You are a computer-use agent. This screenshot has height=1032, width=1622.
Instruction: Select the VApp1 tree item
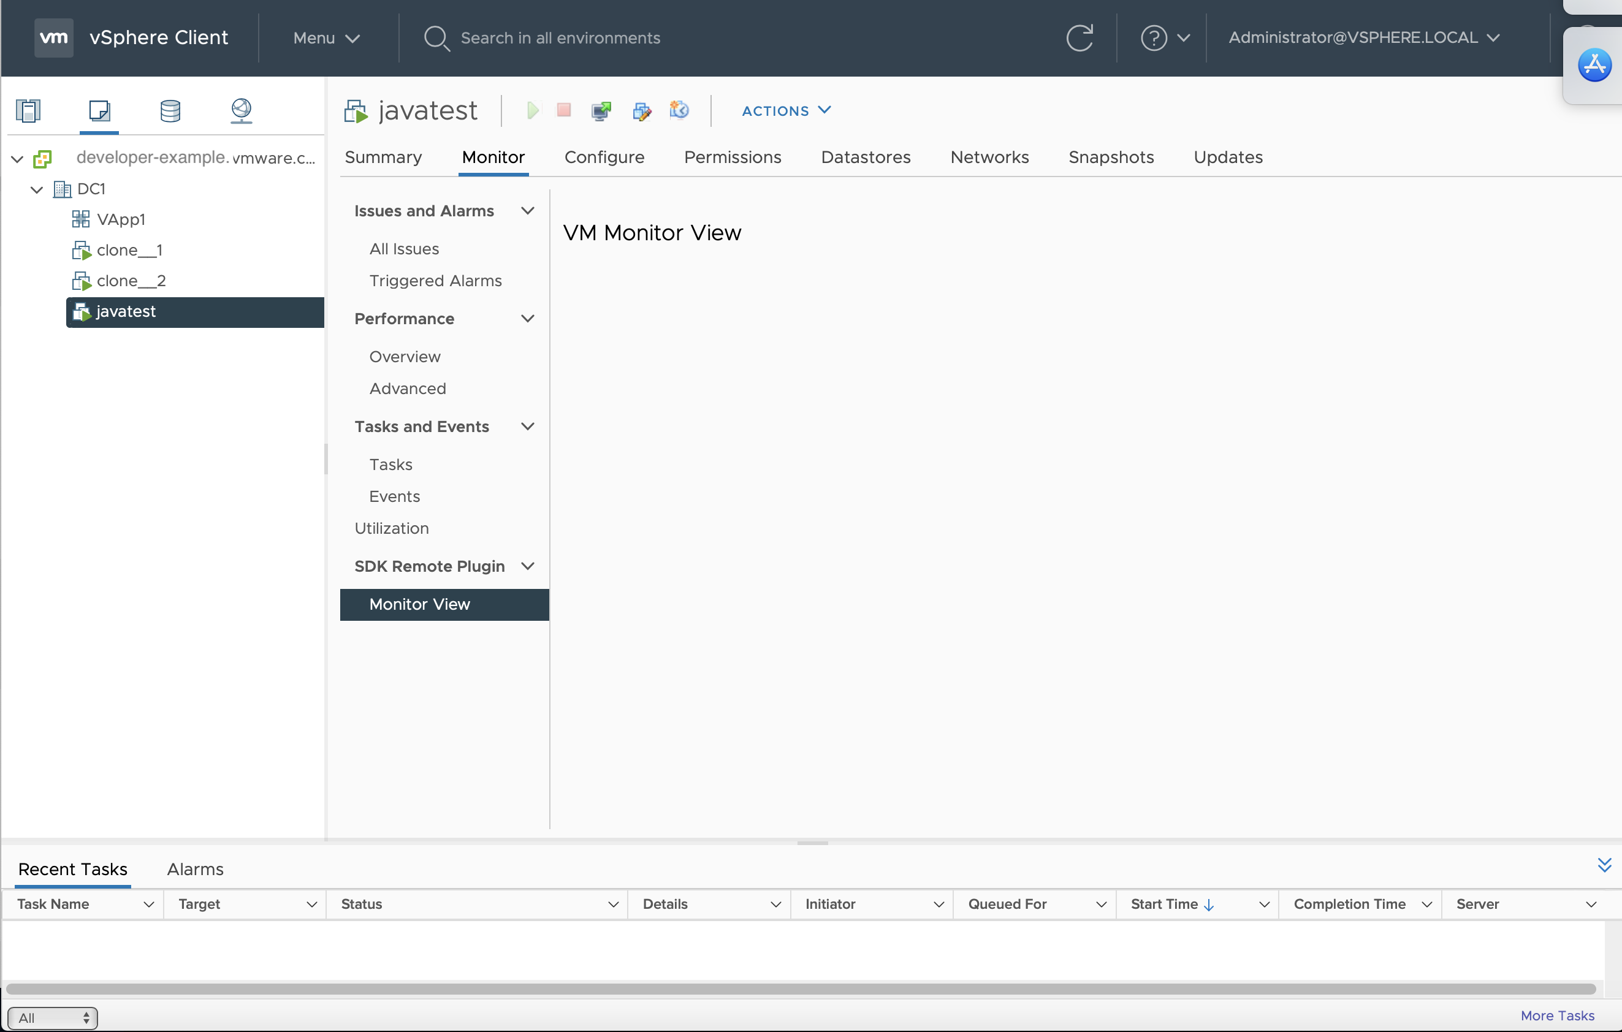point(121,219)
